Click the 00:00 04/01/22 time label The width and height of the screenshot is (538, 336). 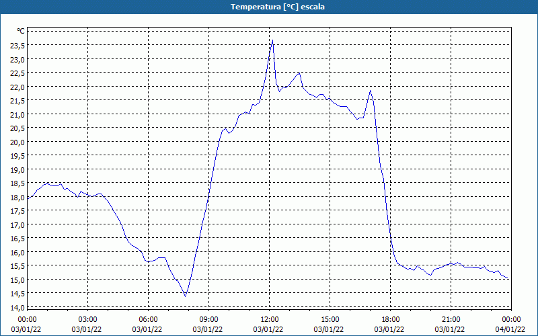click(510, 325)
